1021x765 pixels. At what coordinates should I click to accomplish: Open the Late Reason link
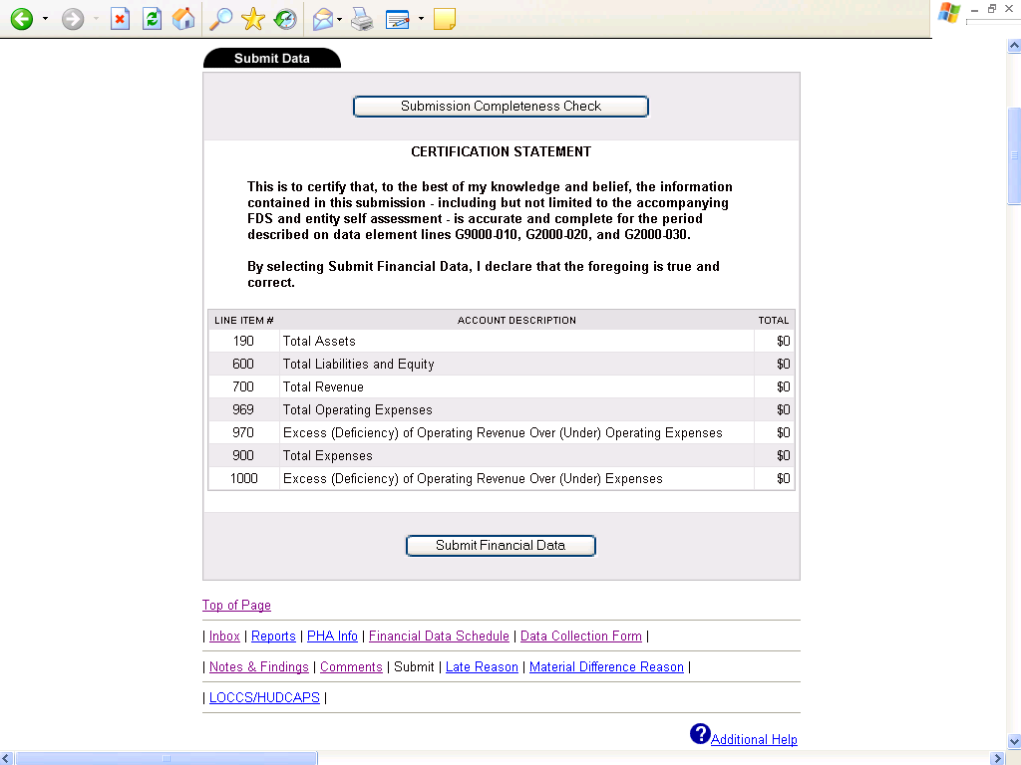pos(482,666)
